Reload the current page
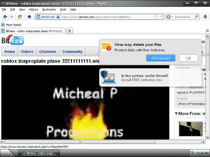Image resolution: width=210 pixels, height=157 pixels. coord(20,17)
